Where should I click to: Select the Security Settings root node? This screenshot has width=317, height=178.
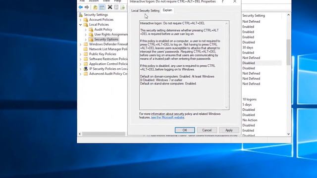tap(96, 15)
